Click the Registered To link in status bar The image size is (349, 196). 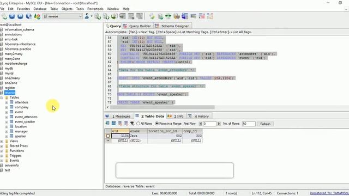329,193
